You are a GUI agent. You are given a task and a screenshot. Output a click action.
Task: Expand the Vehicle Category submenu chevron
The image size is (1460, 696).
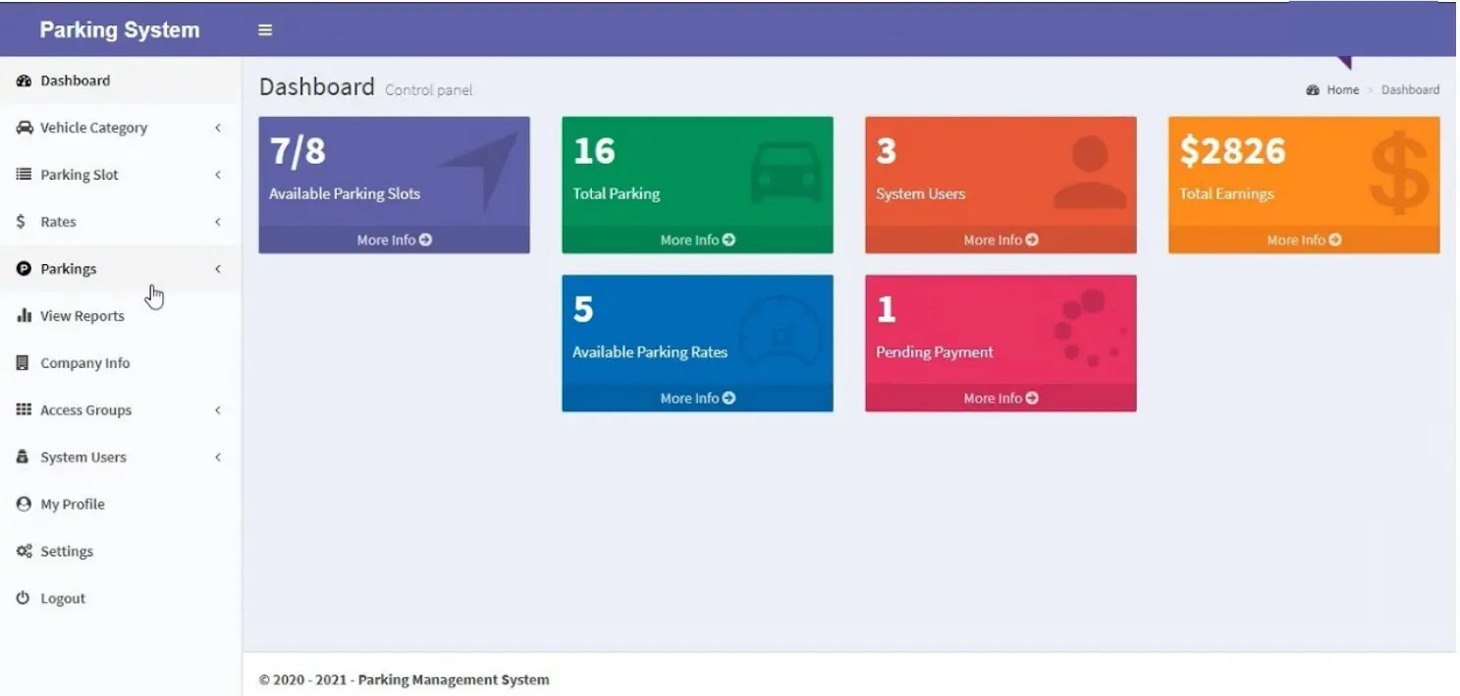click(218, 128)
